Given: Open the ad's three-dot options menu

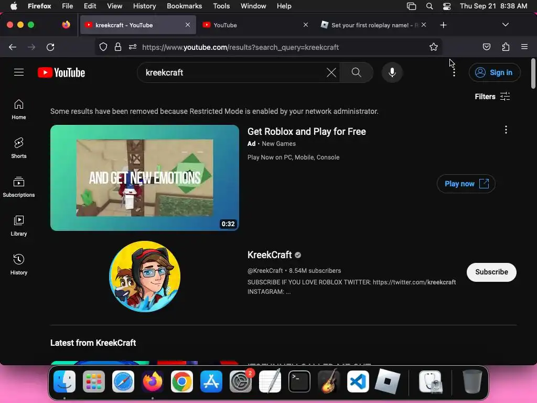Looking at the screenshot, I should point(506,130).
